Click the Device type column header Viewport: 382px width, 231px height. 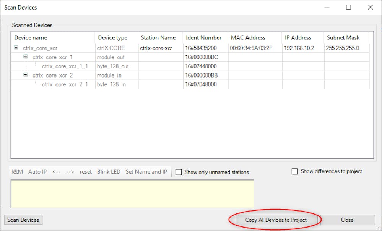pyautogui.click(x=117, y=38)
